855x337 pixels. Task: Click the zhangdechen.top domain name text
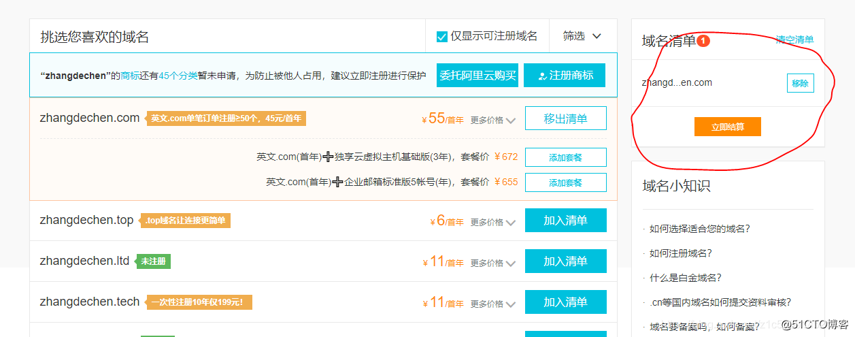click(87, 220)
